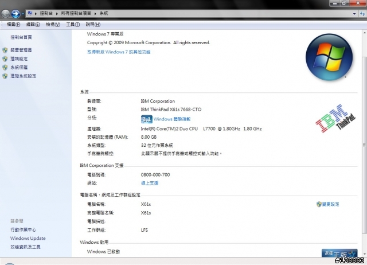This screenshot has height=265, width=367.
Task: Open 行動作業中心 in the sidebar
Action: (x=23, y=229)
